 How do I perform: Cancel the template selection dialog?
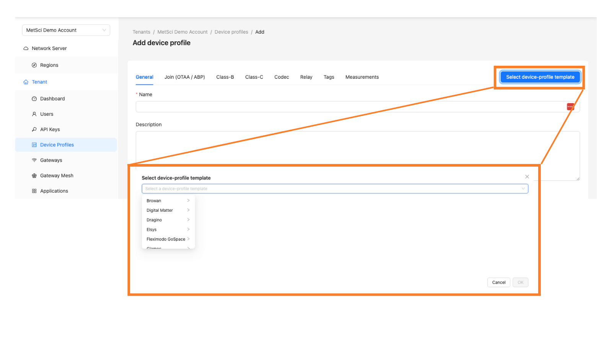coord(498,282)
